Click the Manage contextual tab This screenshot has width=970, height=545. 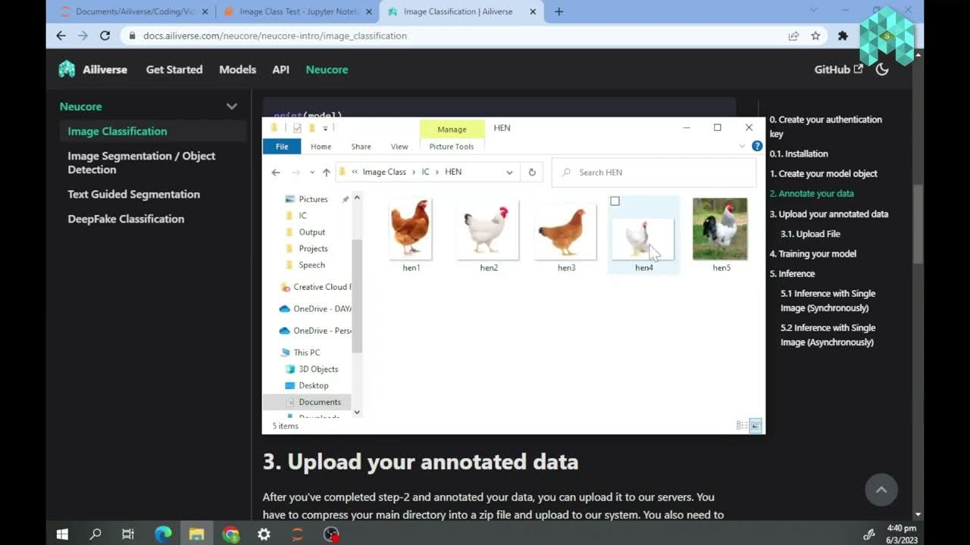tap(452, 129)
